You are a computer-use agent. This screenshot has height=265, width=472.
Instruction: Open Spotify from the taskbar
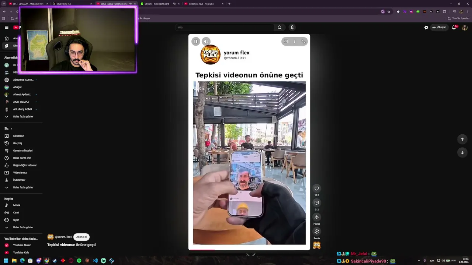(79, 261)
